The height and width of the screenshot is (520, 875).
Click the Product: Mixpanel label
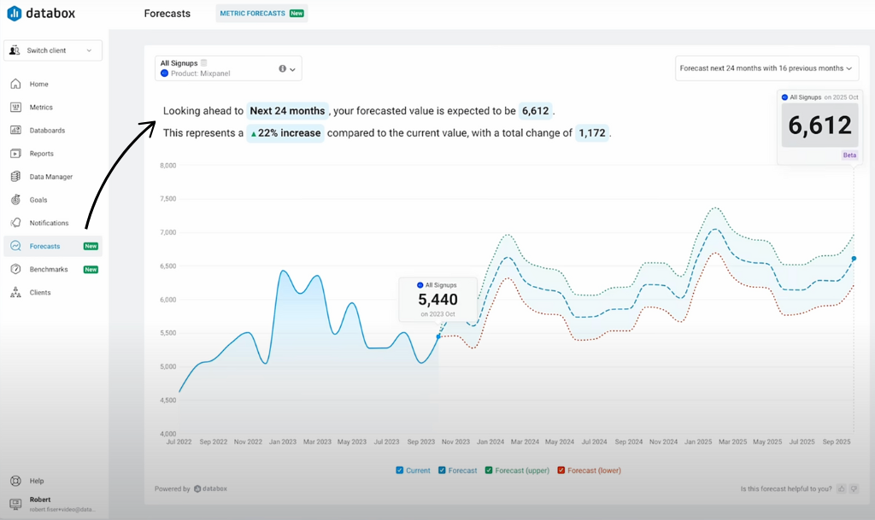coord(200,73)
